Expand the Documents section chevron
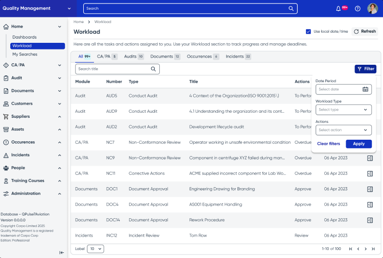Screen dimensions: 383x258 60,91
